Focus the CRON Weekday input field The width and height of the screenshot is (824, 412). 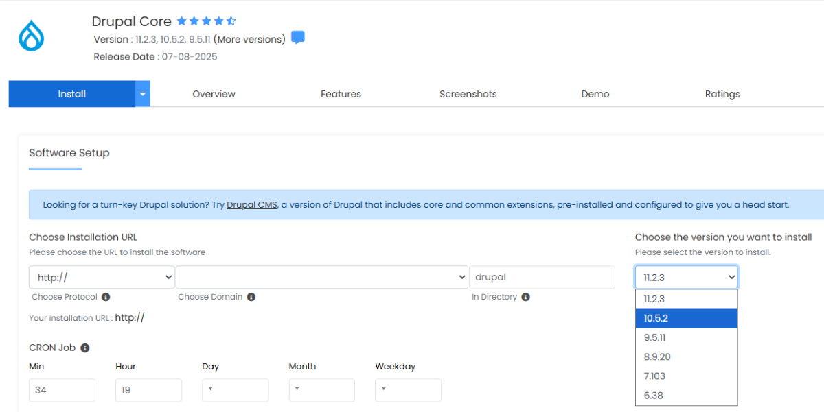pos(408,390)
